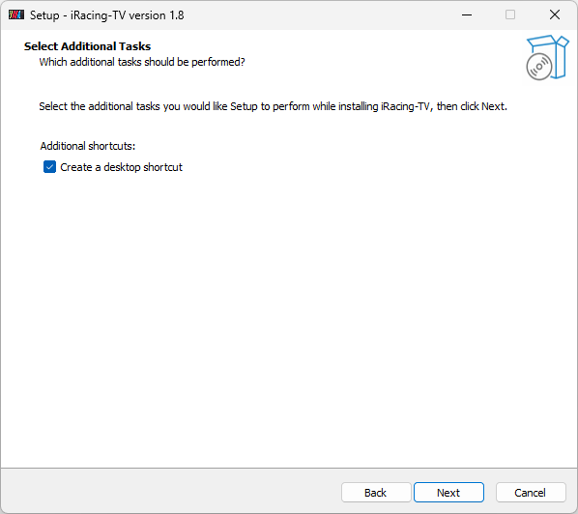Click the 'Setup - iRacing-TV' title text
This screenshot has width=578, height=514.
coord(78,15)
